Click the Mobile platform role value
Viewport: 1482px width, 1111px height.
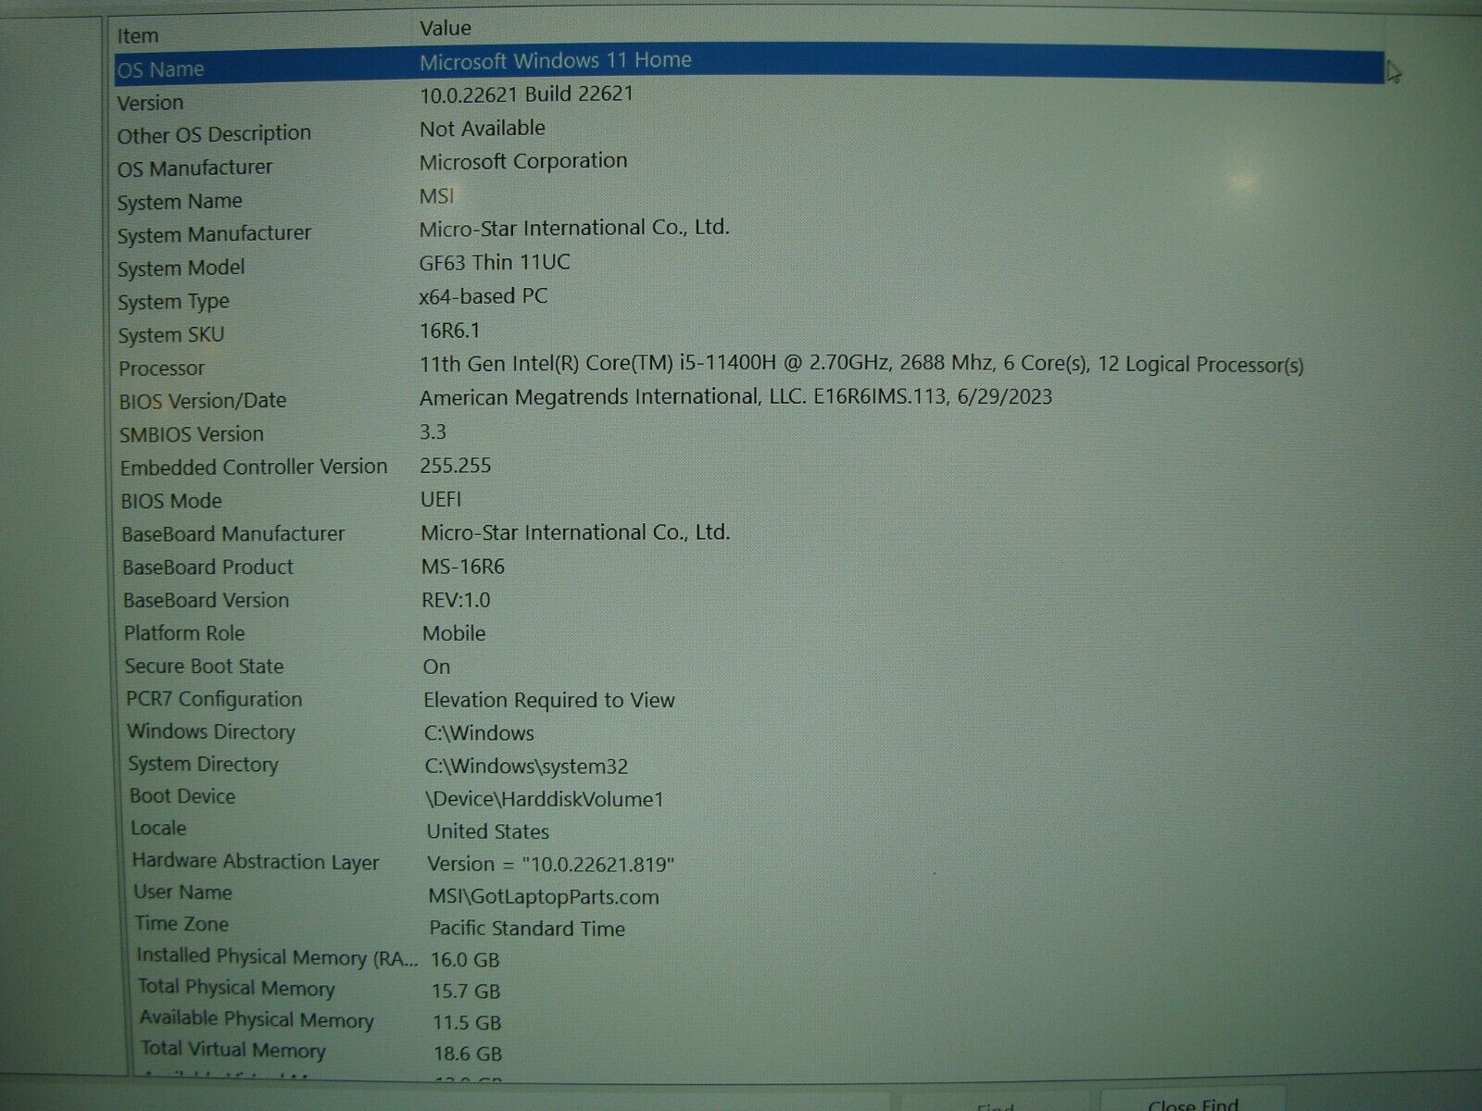click(454, 633)
